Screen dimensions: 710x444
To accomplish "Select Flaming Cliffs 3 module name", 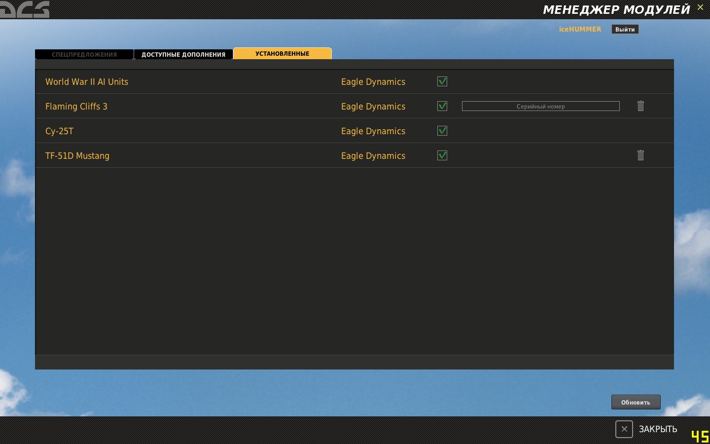I will tap(76, 107).
